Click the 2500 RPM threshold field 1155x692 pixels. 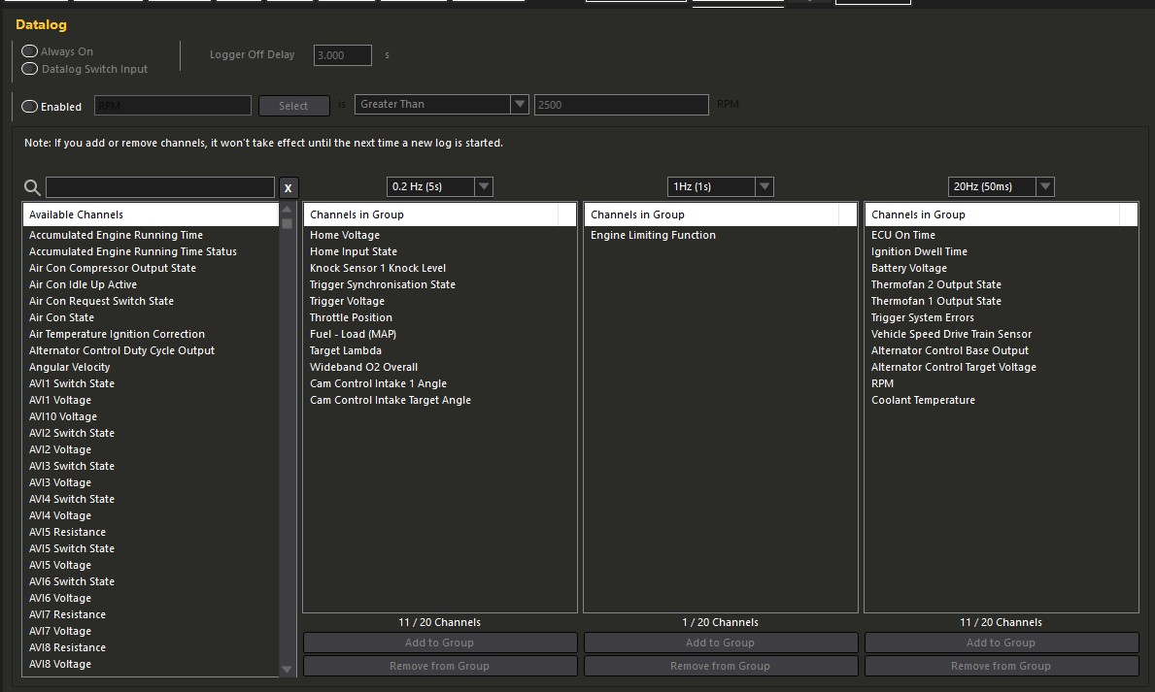tap(621, 105)
